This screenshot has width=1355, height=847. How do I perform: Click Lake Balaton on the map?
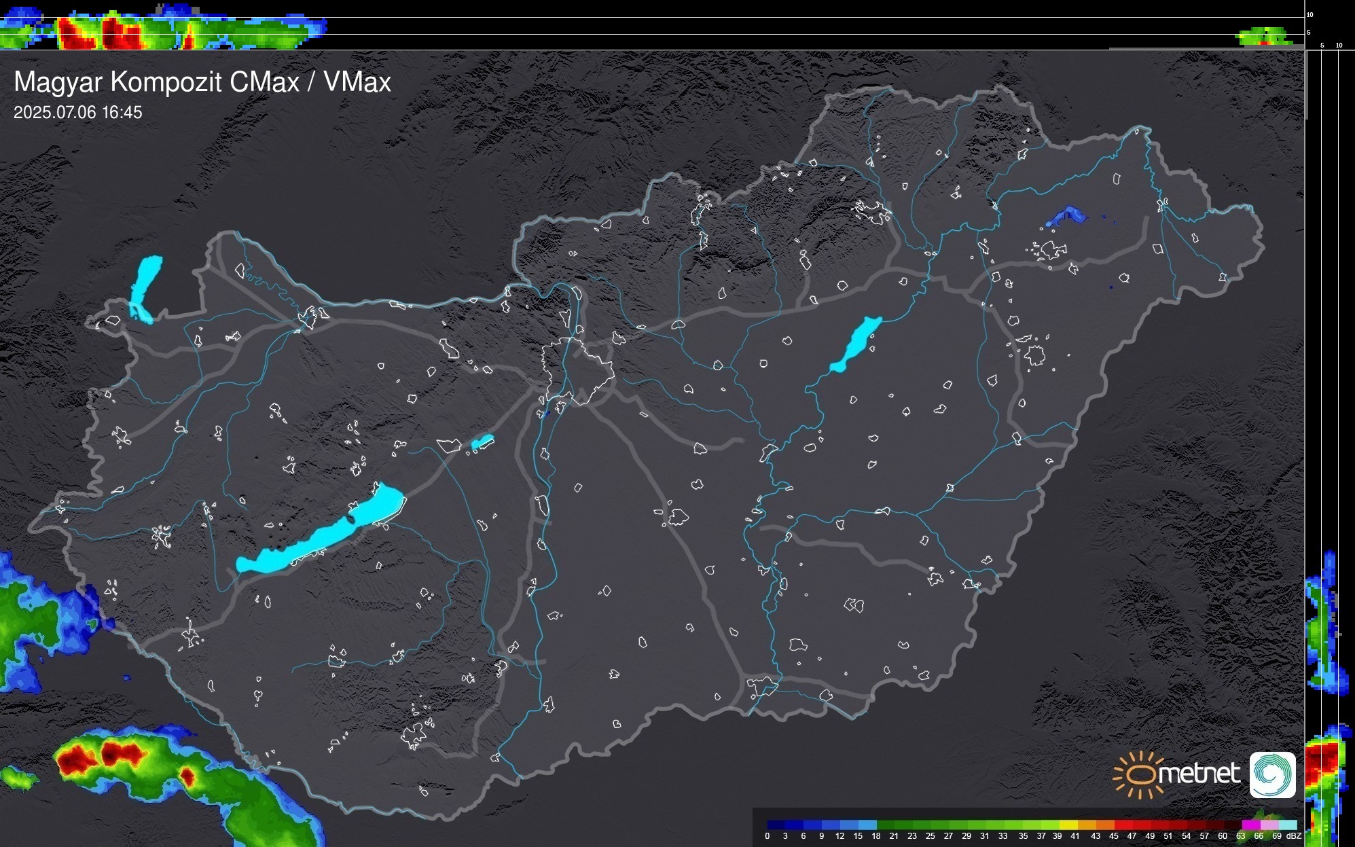[319, 538]
